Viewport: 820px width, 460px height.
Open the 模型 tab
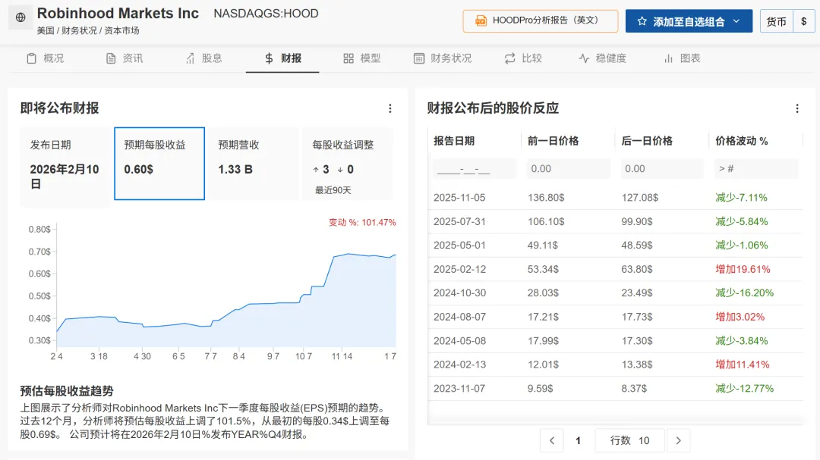pos(362,58)
